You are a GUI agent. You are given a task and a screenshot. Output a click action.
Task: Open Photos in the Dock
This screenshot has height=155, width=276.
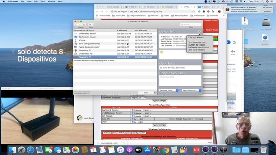click(x=75, y=150)
